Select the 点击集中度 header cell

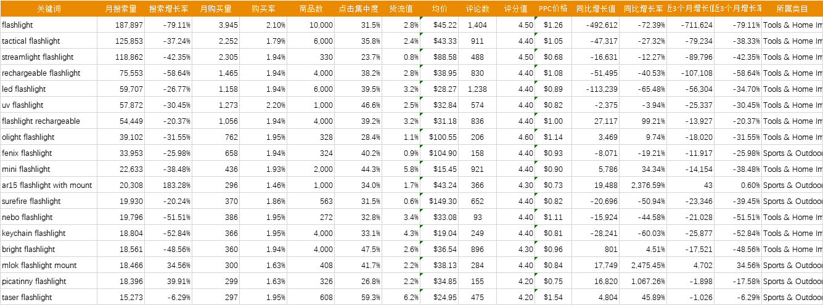358,9
